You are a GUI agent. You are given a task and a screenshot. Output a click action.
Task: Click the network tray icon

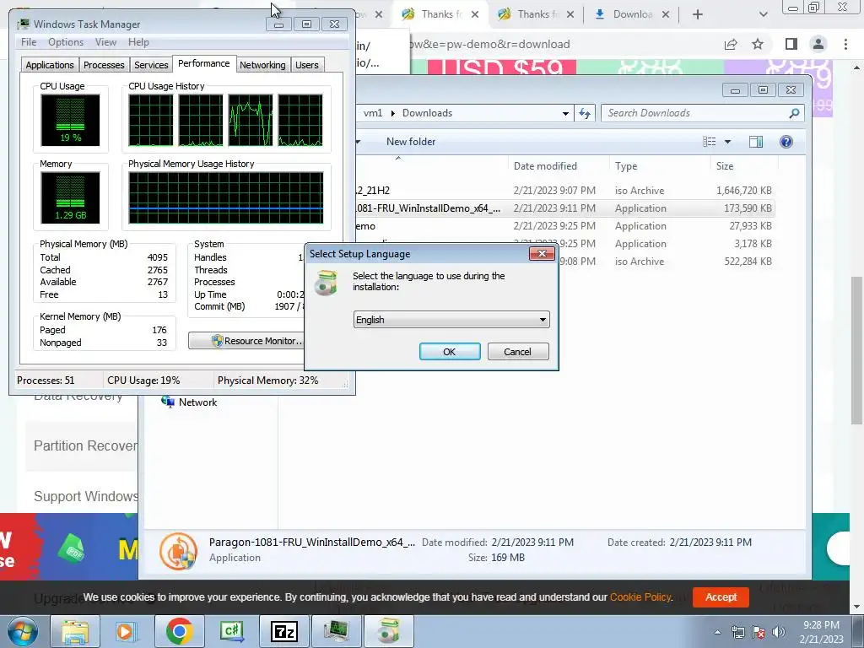[x=737, y=632]
